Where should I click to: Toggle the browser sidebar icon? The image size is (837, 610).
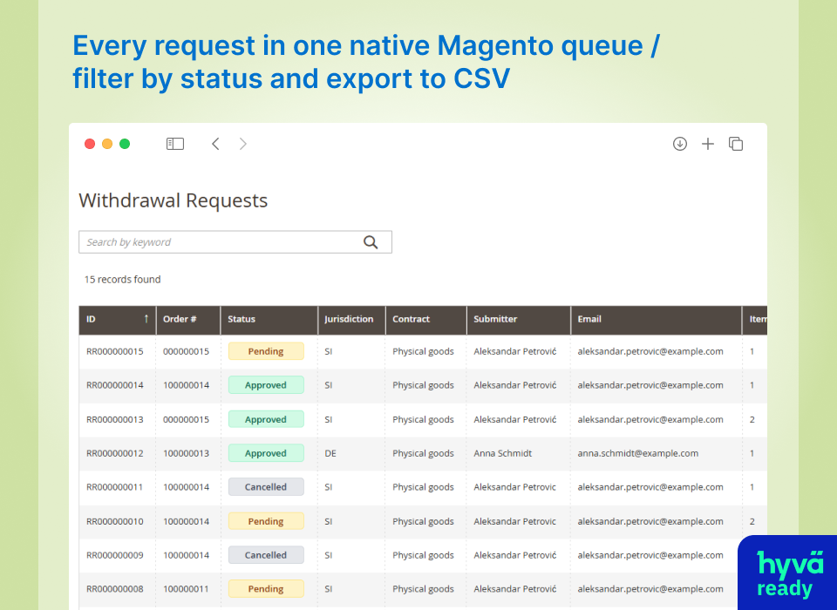click(175, 144)
